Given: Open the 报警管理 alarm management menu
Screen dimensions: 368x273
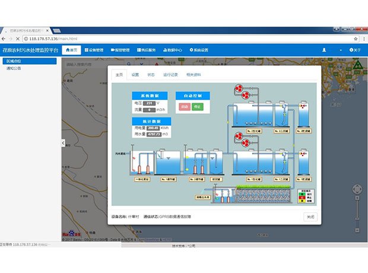Looking at the screenshot, I should pyautogui.click(x=120, y=50).
